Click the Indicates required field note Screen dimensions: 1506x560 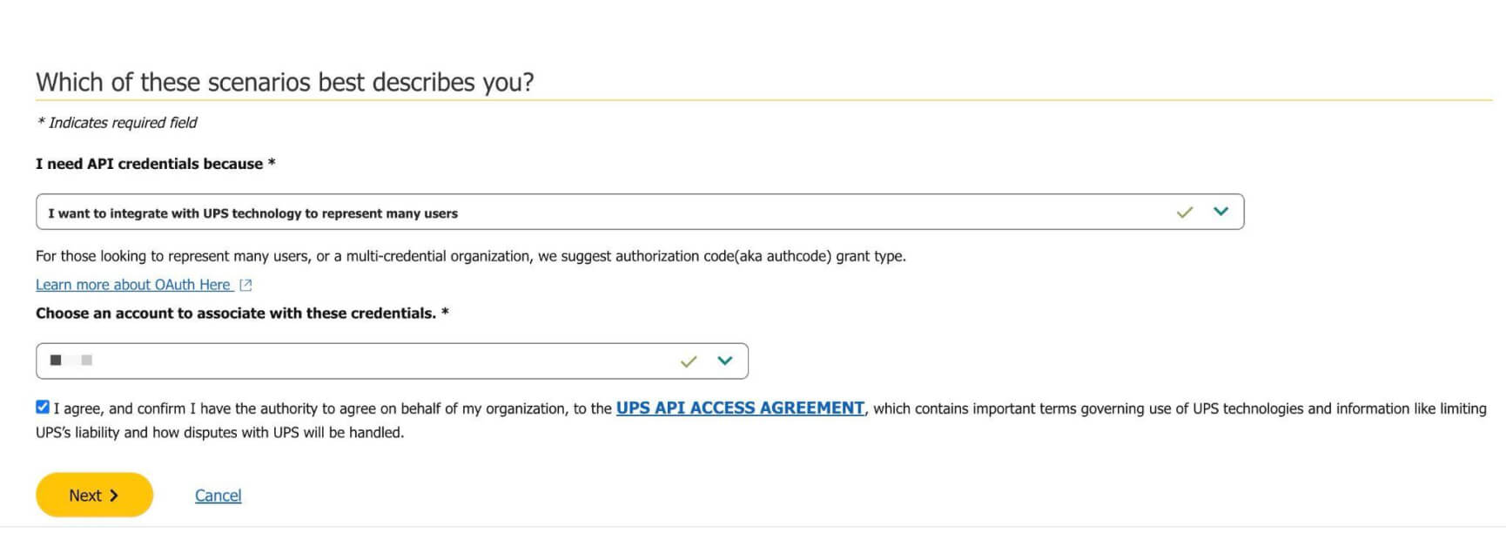[x=117, y=123]
